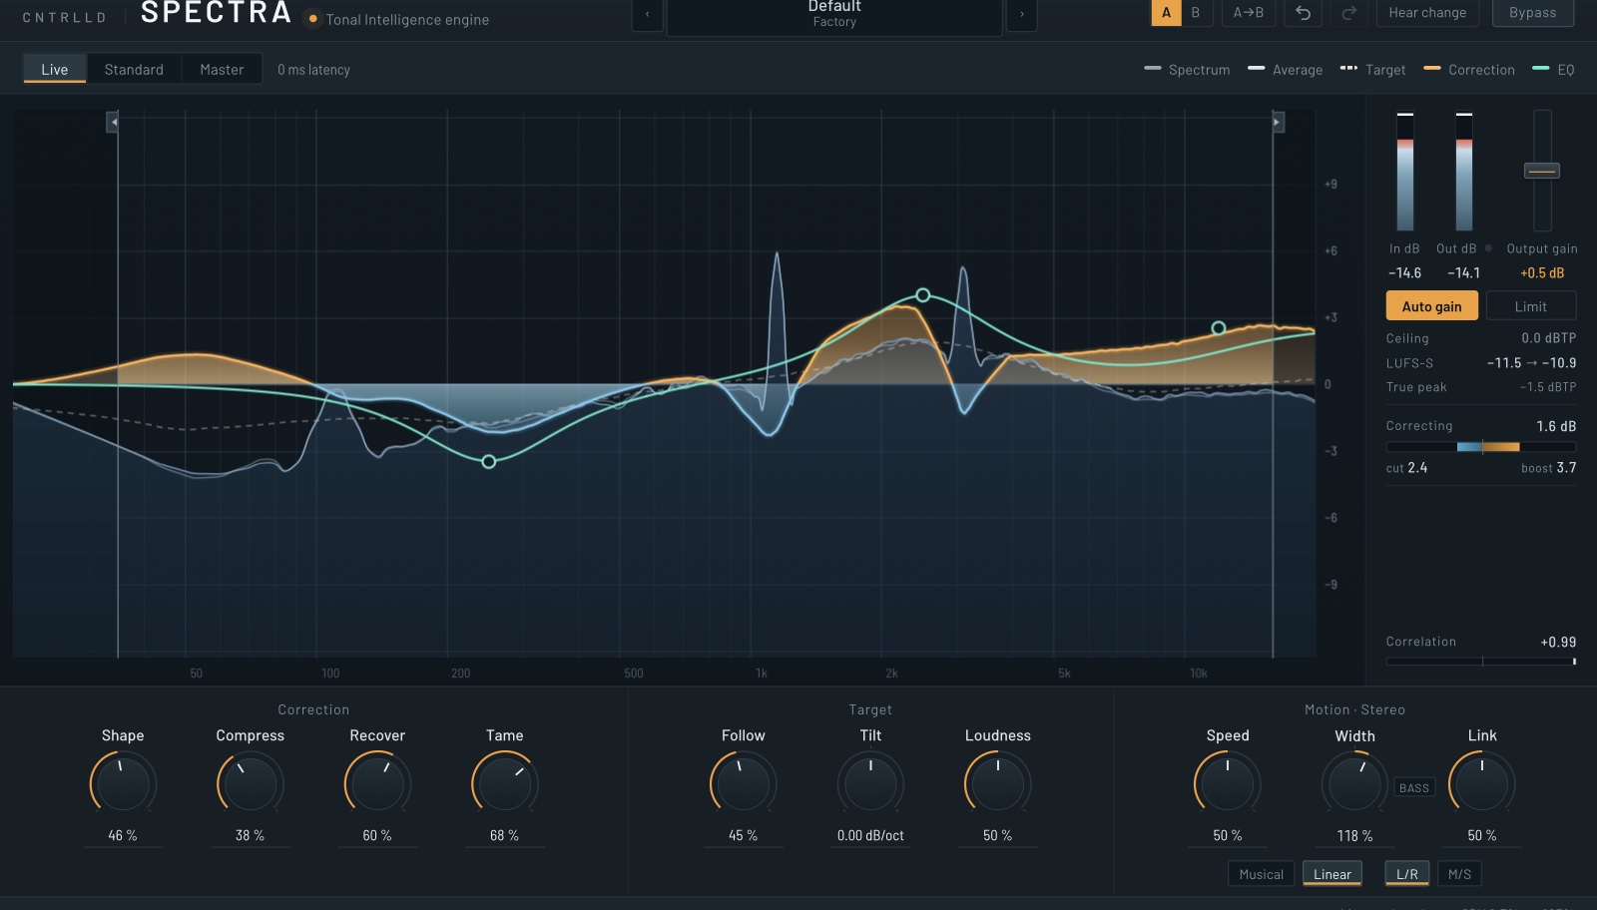Go to the next preset arrow
The width and height of the screenshot is (1597, 910).
click(x=1021, y=14)
